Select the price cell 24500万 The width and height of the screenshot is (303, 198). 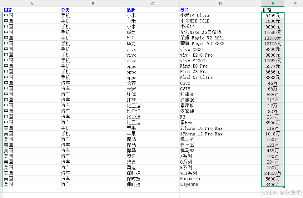(273, 173)
